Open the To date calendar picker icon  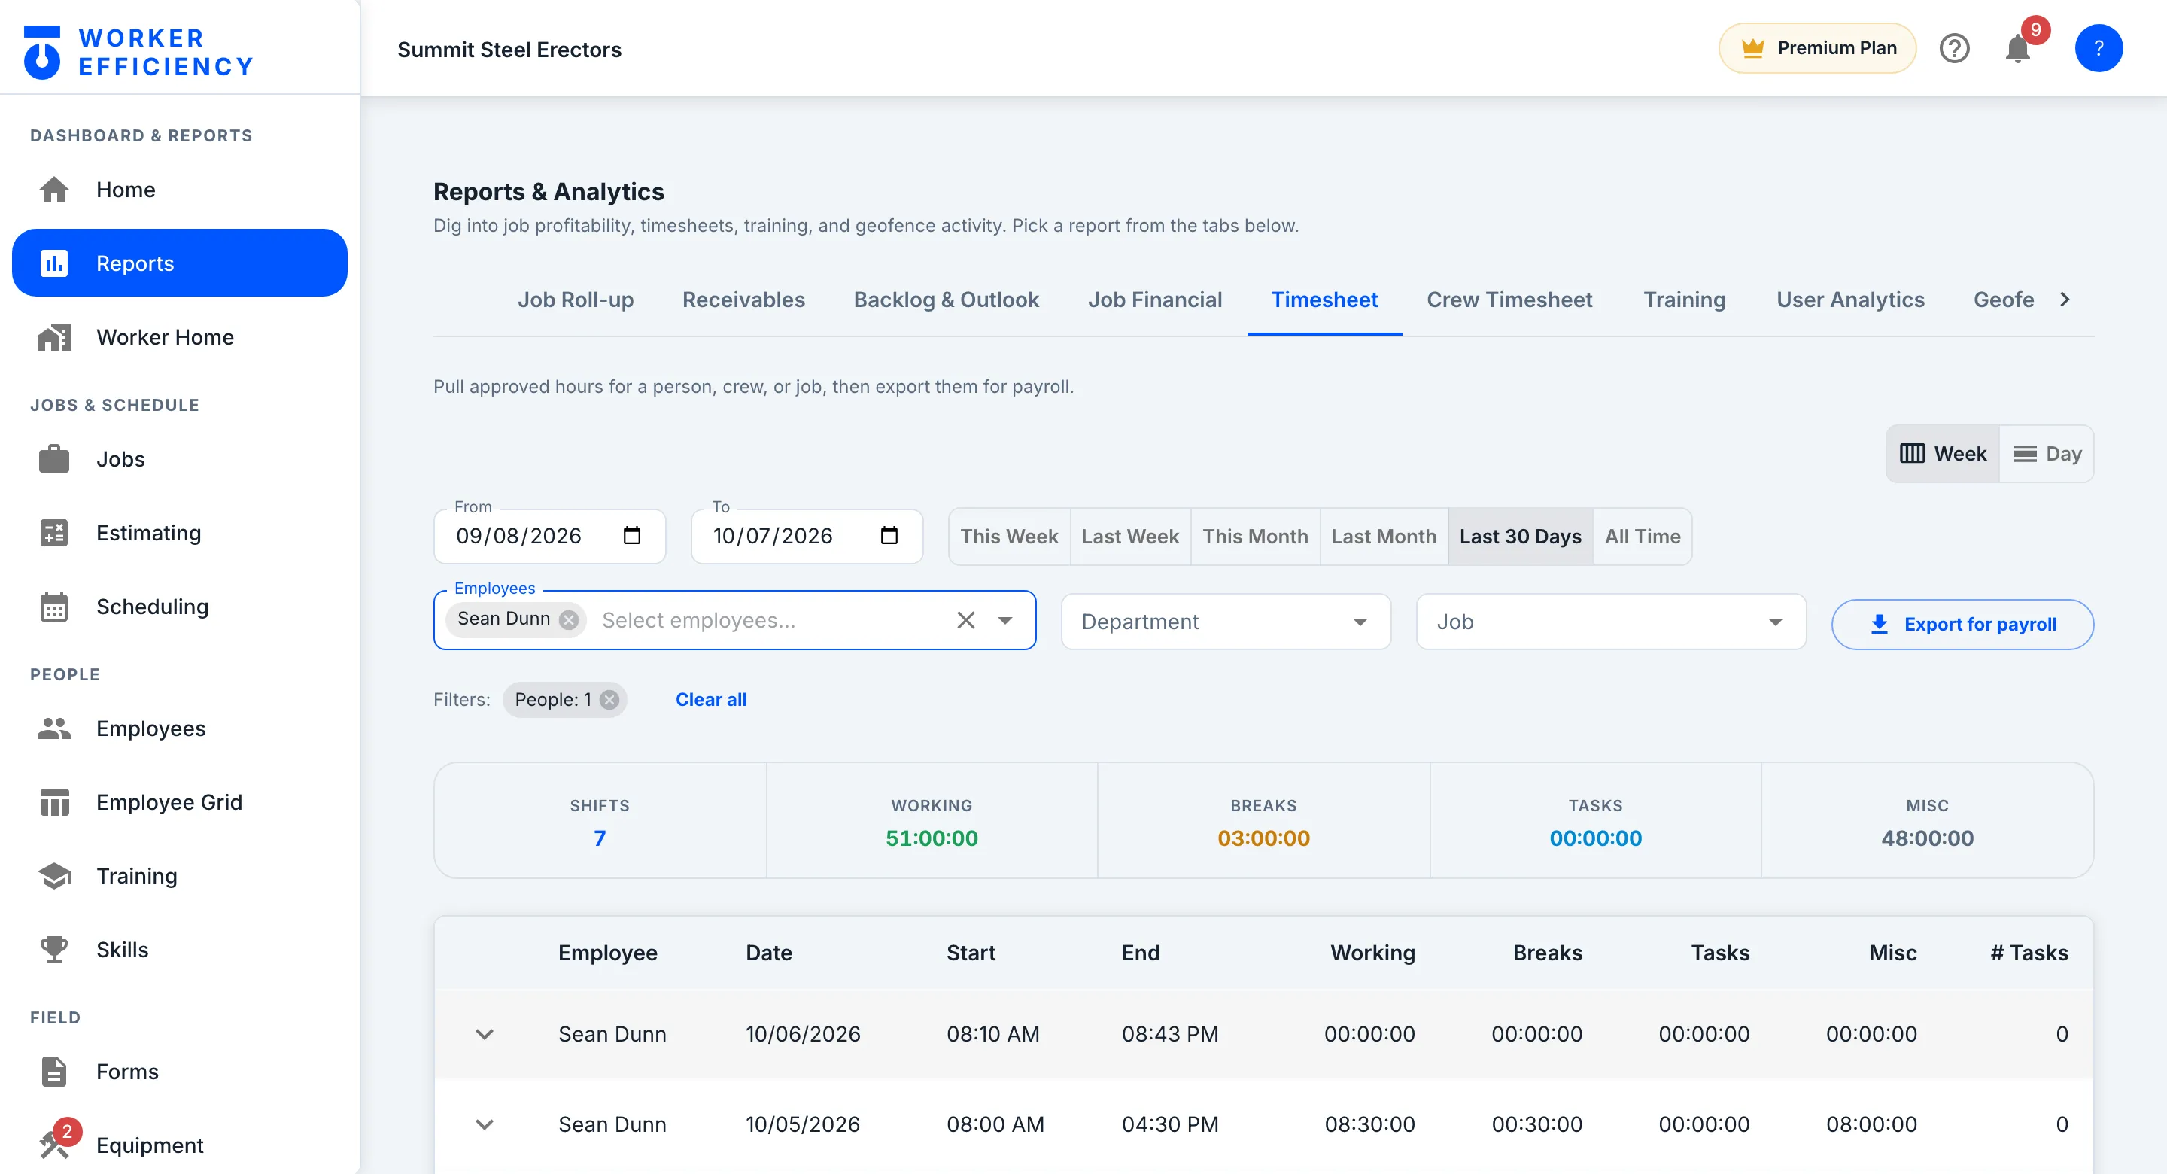pos(889,535)
